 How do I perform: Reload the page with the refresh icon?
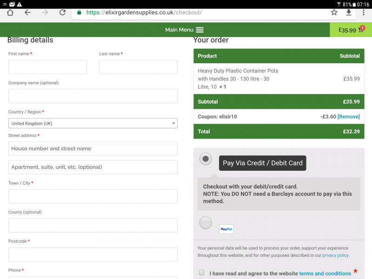click(62, 13)
